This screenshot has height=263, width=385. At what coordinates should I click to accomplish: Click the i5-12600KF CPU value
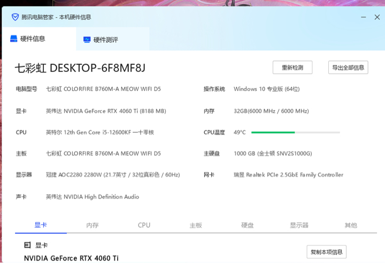[100, 132]
